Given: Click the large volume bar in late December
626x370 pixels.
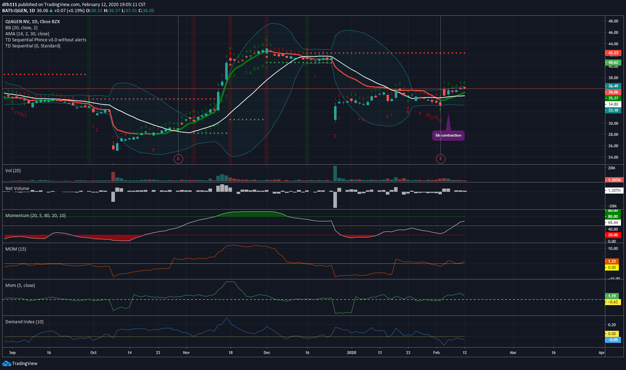Looking at the screenshot, I should pos(335,174).
